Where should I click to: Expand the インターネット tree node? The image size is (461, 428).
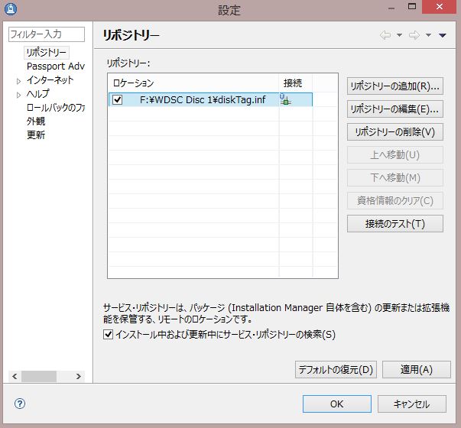coord(18,81)
